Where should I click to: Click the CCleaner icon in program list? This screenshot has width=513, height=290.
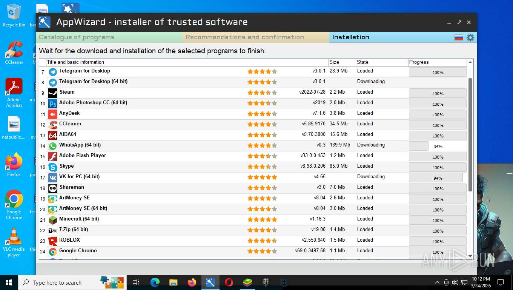[x=53, y=125]
